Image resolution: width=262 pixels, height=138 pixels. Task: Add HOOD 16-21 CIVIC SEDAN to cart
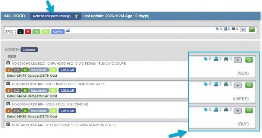[249, 85]
